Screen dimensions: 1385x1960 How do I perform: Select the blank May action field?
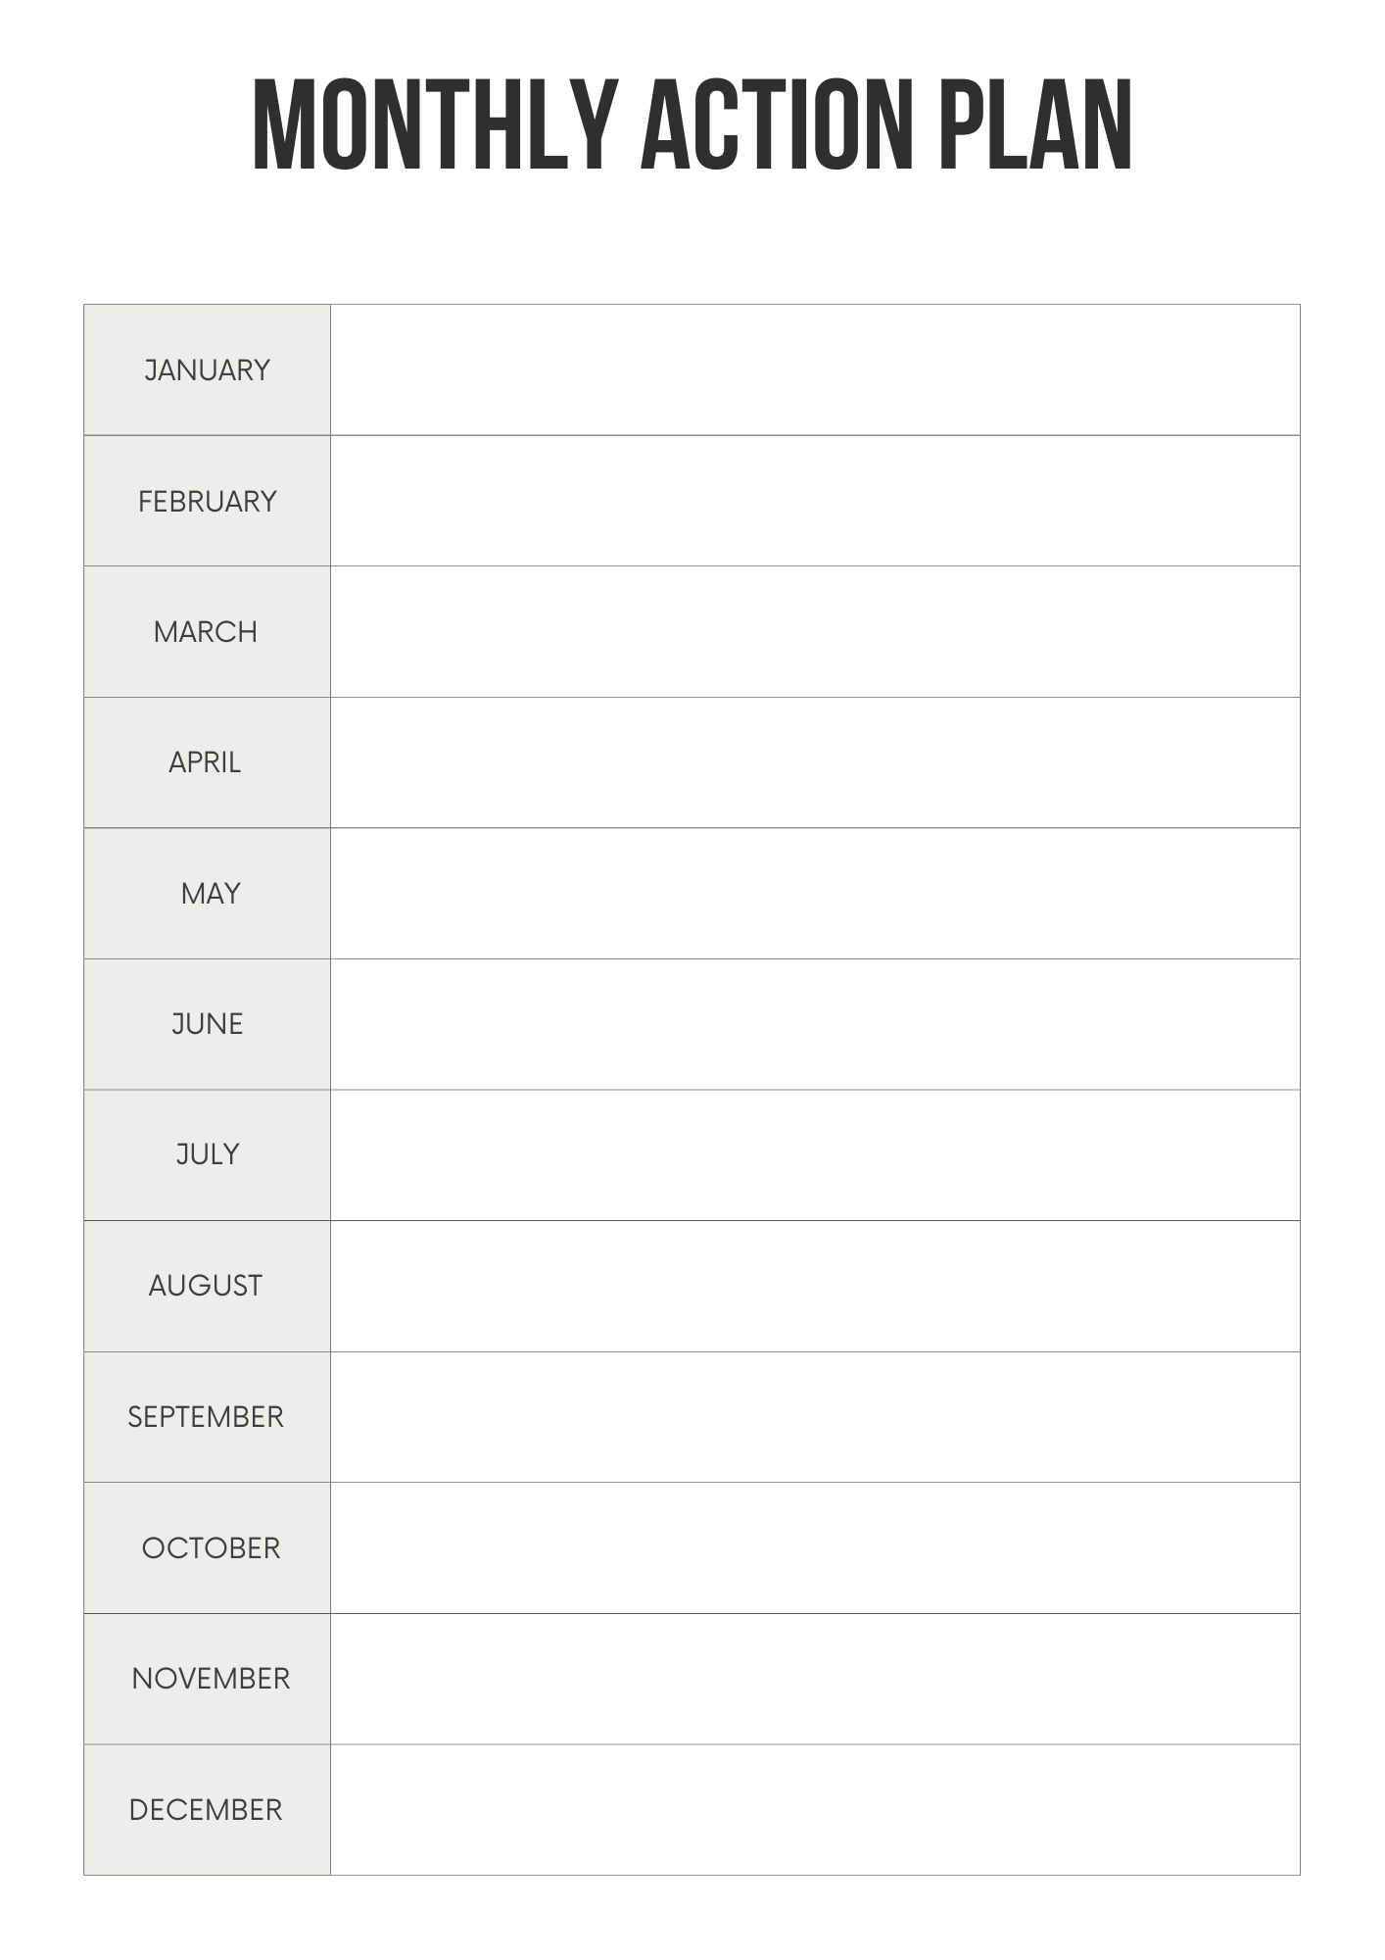815,894
